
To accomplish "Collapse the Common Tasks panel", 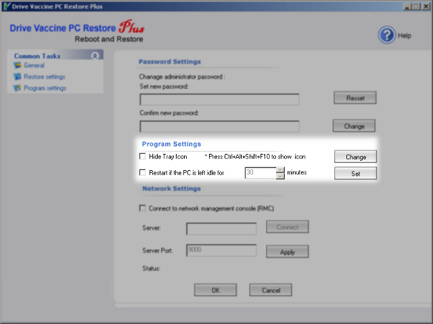I will (95, 55).
